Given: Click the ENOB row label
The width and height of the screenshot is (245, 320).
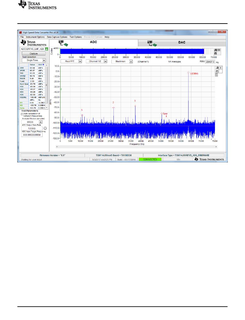Looking at the screenshot, I should [x=23, y=78].
